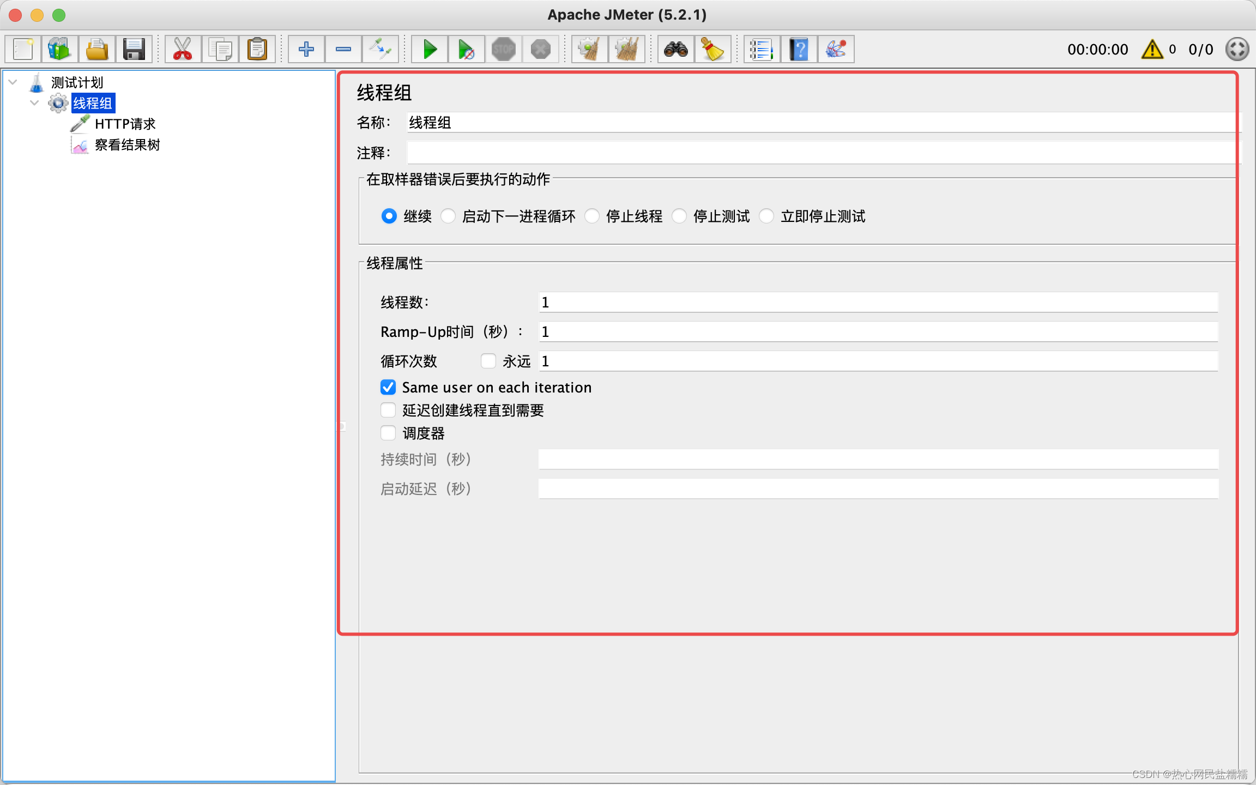Save the test plan with floppy icon
Screen dimensions: 1256x785
[x=134, y=49]
